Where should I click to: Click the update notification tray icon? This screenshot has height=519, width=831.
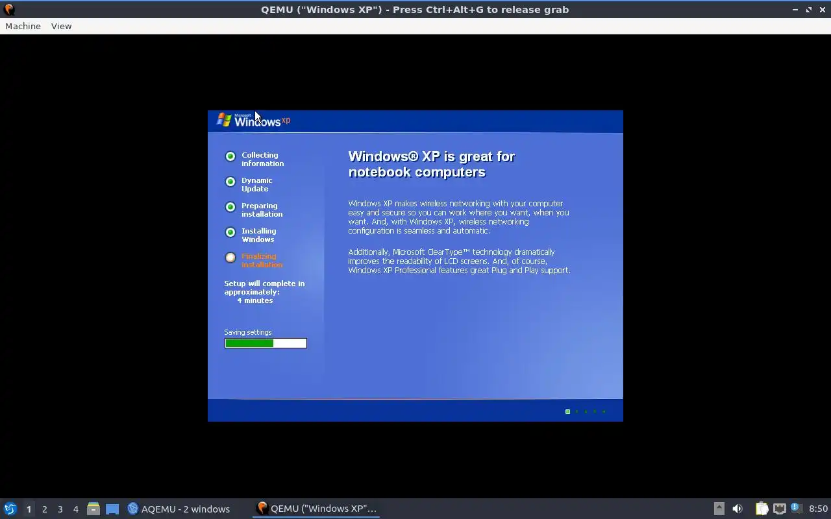pos(797,509)
